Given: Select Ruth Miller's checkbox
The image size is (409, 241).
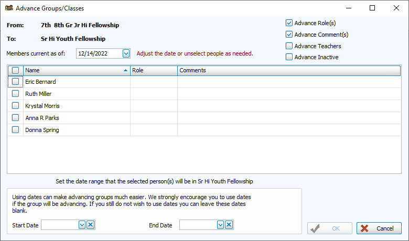Looking at the screenshot, I should point(15,94).
